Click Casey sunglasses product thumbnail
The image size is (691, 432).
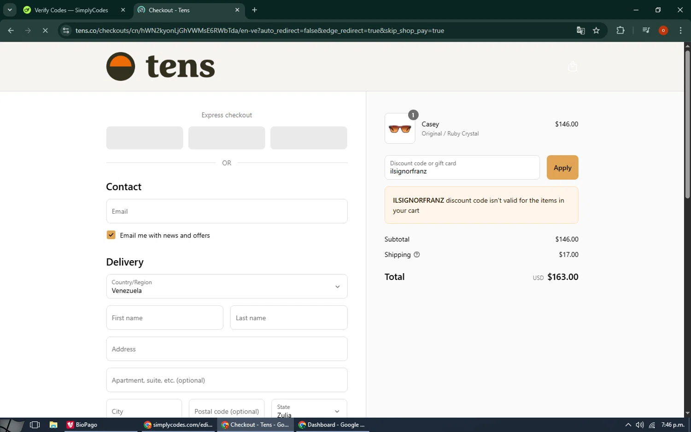coord(400,128)
